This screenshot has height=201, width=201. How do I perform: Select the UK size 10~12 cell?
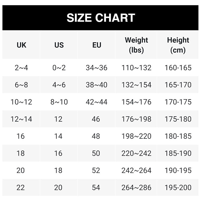coord(21,102)
